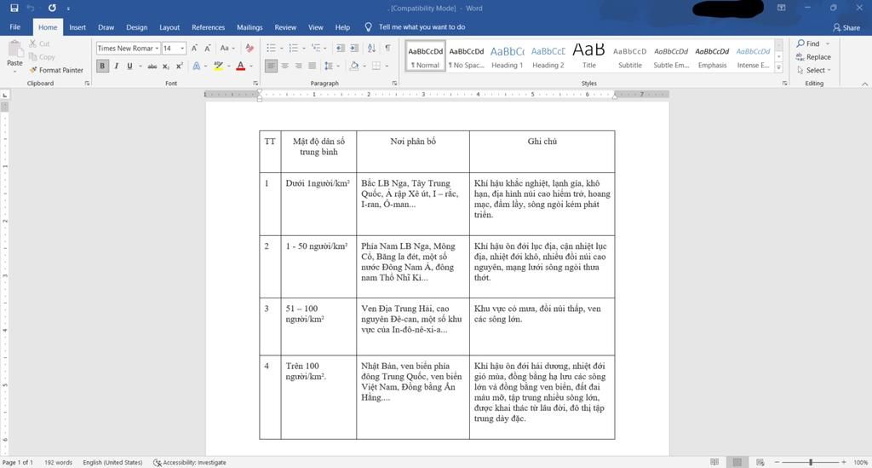Center the paragraph text
The width and height of the screenshot is (872, 468).
pyautogui.click(x=284, y=66)
